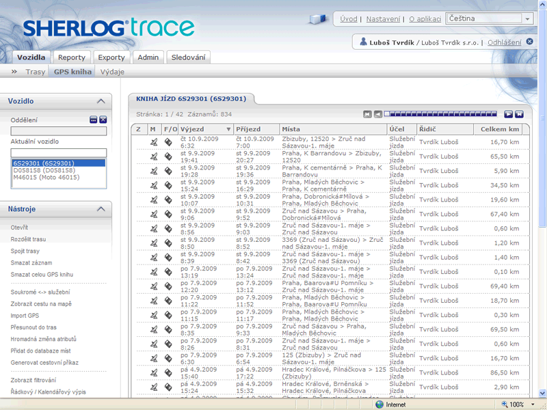Click the satellite icon in 9.9.2009 9:06 row
Viewport: 547px width, 410px height.
click(154, 214)
